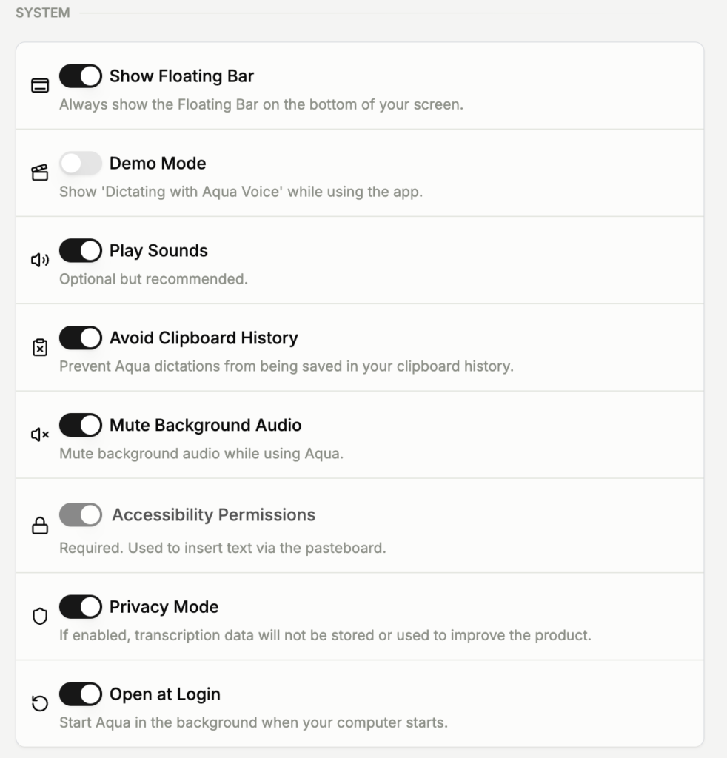The image size is (727, 758).
Task: Disable the Privacy Mode switch
Action: (x=81, y=607)
